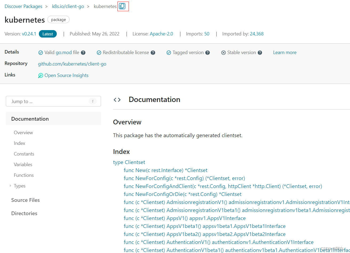
Task: Open func NewForConfig index link
Action: (x=184, y=178)
